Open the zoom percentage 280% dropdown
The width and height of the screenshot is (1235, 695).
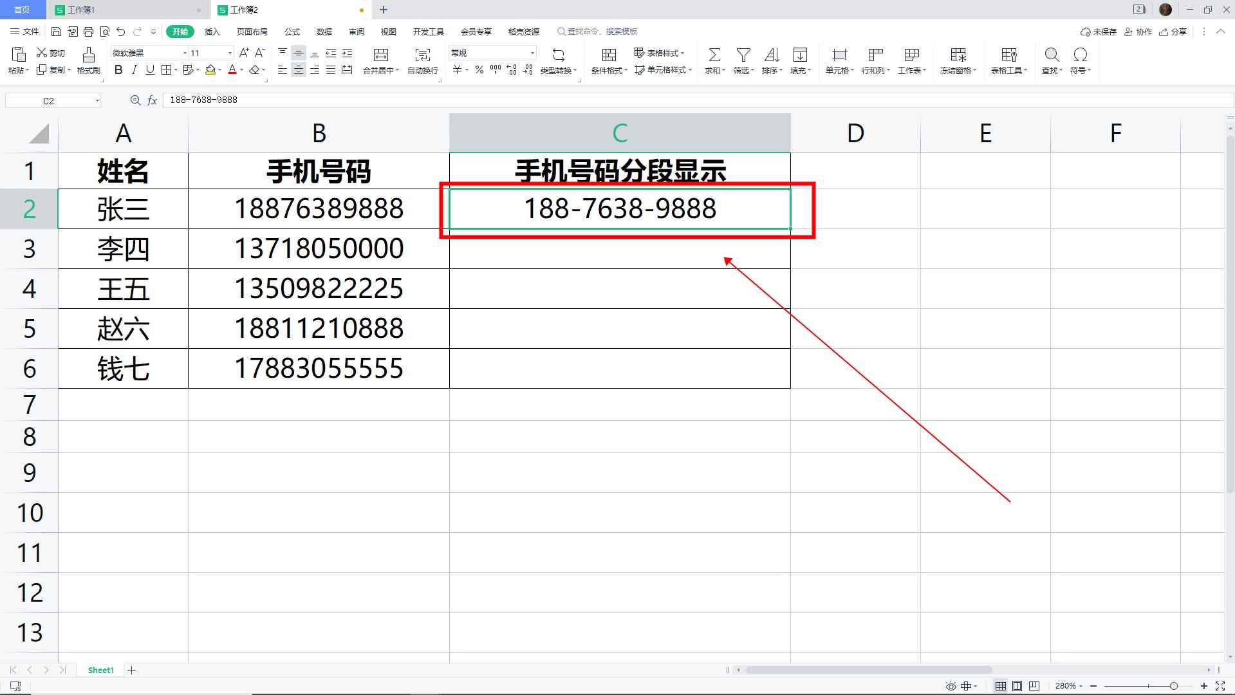pyautogui.click(x=1069, y=686)
